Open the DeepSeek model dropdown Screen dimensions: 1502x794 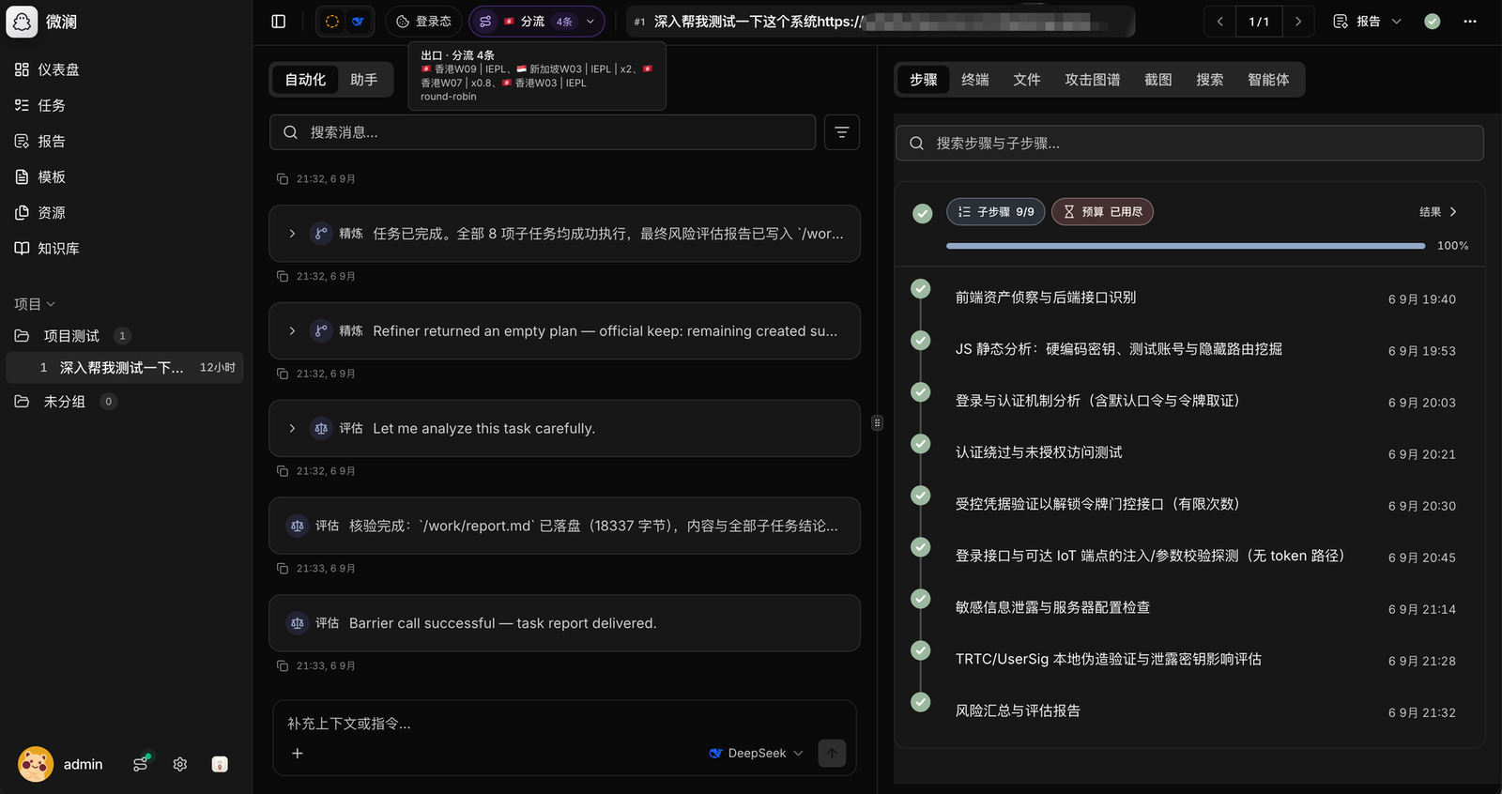[757, 753]
